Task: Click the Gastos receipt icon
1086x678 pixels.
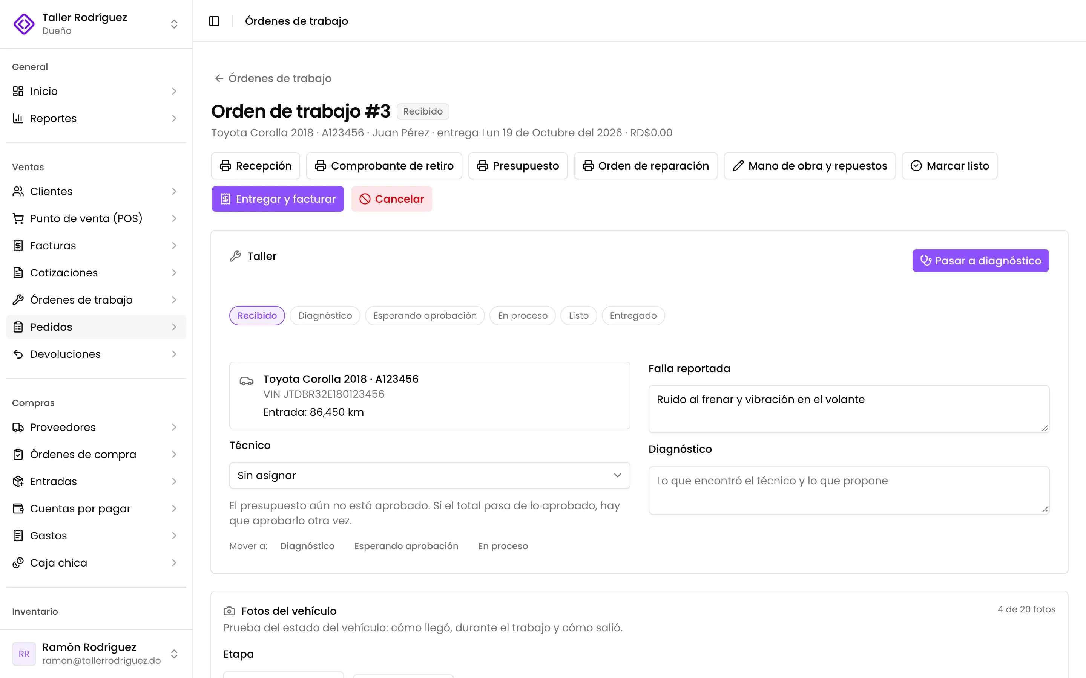Action: point(18,536)
